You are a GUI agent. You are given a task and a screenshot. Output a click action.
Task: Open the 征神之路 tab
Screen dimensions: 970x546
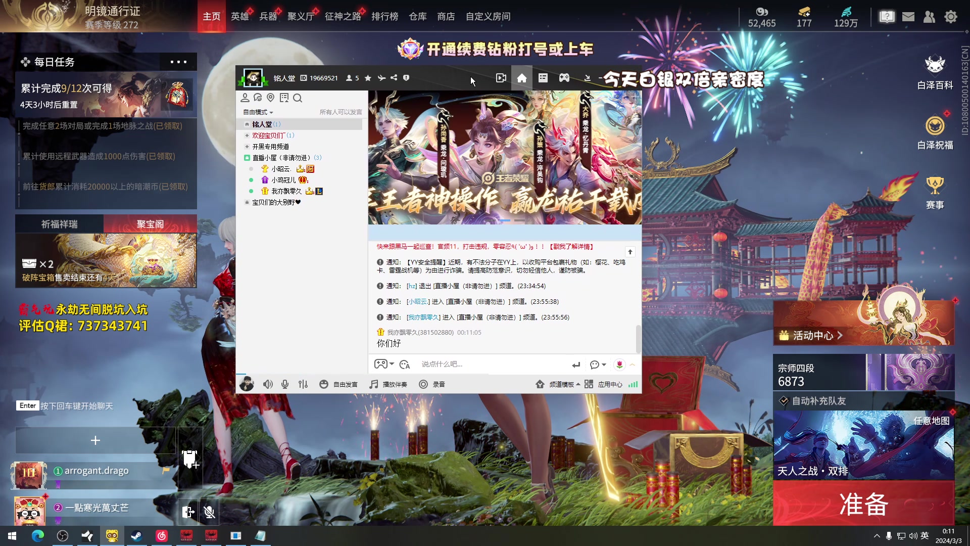(343, 17)
